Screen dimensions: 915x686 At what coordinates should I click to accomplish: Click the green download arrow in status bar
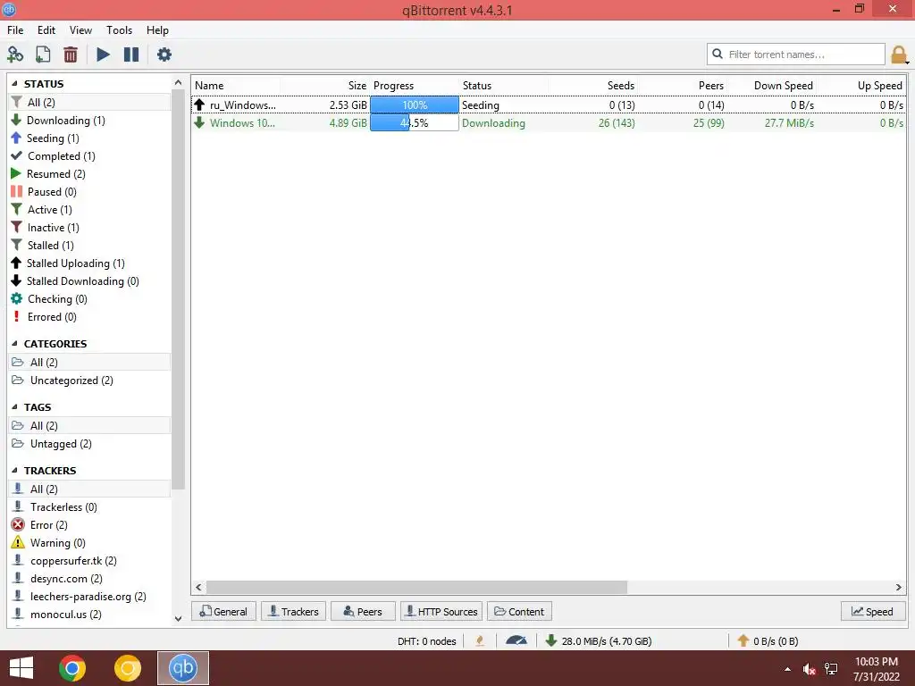coord(550,640)
